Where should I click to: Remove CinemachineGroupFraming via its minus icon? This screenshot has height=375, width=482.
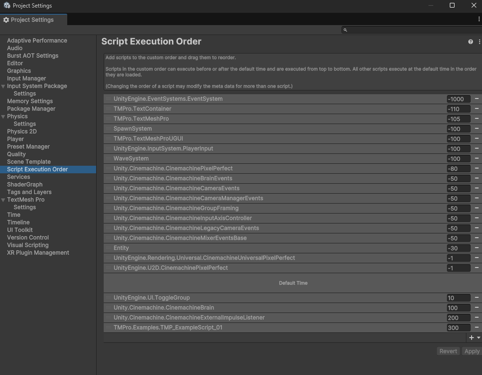click(x=476, y=208)
